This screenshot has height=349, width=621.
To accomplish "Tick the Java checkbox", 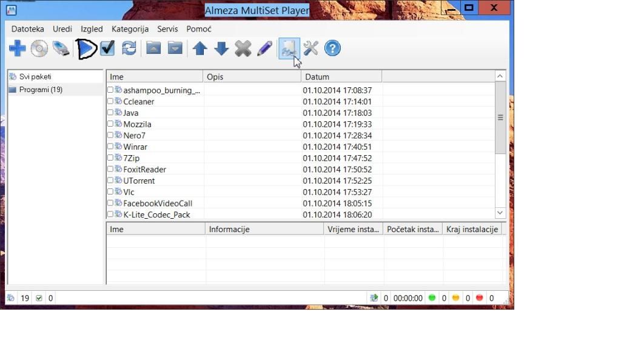I will (110, 112).
